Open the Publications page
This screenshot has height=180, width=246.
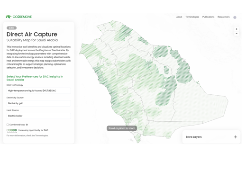click(x=208, y=17)
